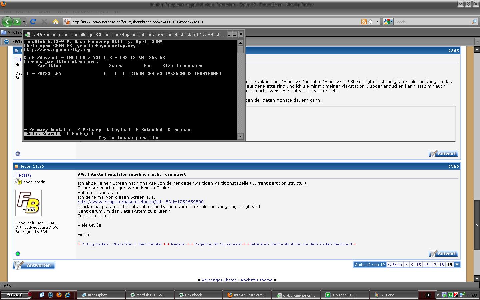Viewport: 480px width, 300px height.
Task: Click the Kaspersky red K tray icon
Action: click(x=456, y=295)
